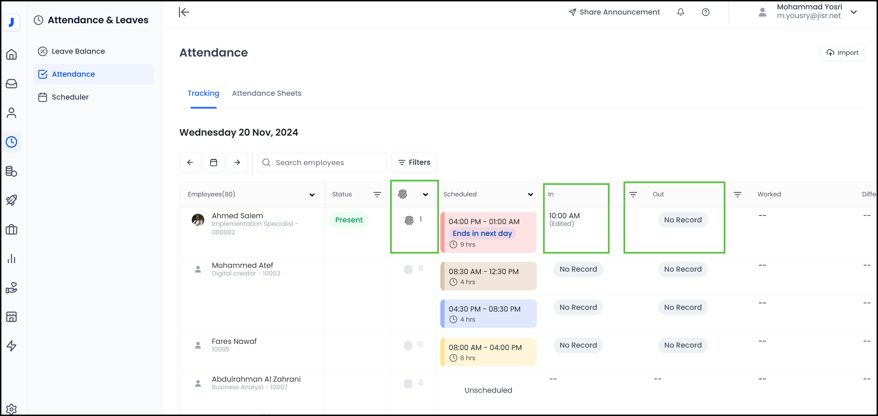Open the Status column filter icon
Viewport: 878px width, 416px height.
pos(377,194)
